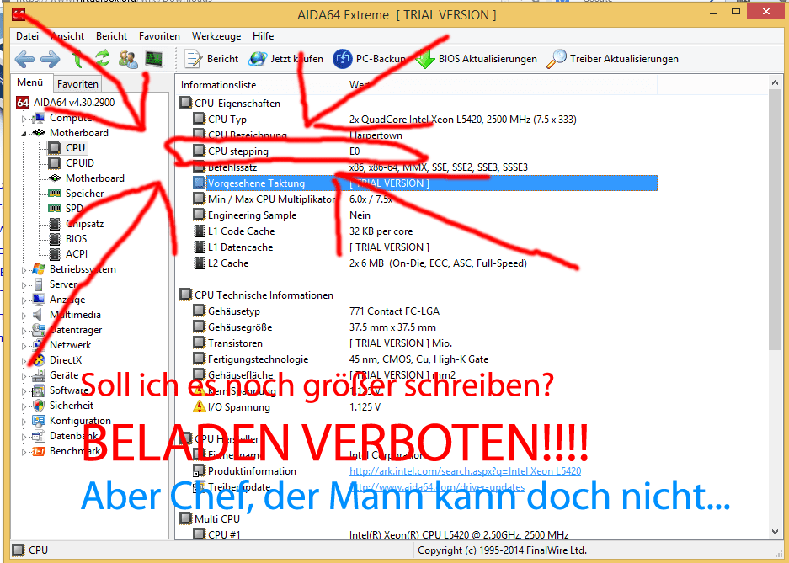The image size is (789, 563).
Task: Expand the Netzwerk tree node
Action: 24,346
